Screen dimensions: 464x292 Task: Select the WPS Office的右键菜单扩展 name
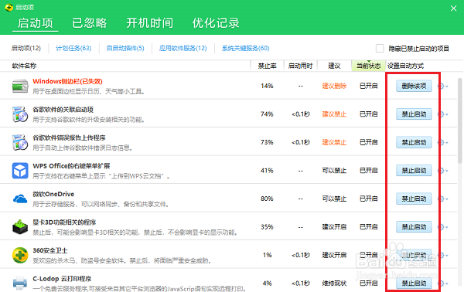coord(71,166)
